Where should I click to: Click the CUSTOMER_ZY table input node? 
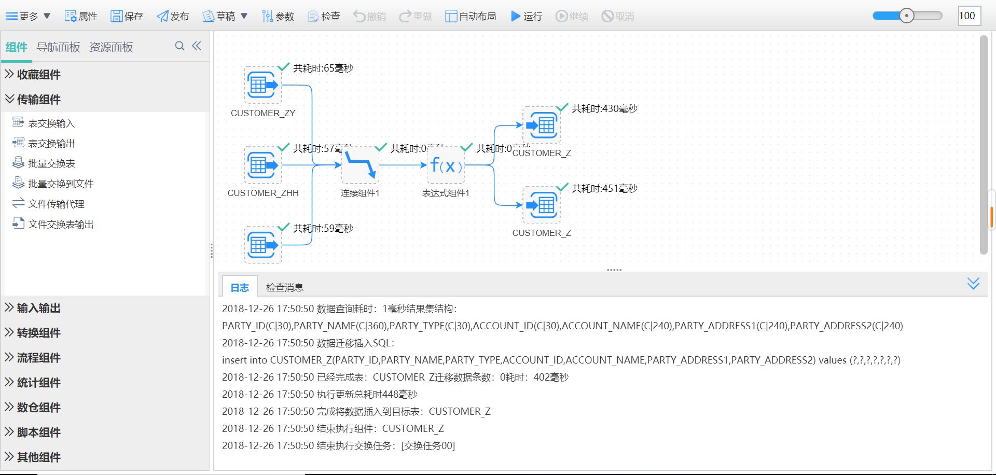coord(262,85)
